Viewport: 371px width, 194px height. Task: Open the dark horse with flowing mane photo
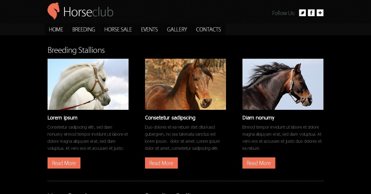tap(283, 84)
